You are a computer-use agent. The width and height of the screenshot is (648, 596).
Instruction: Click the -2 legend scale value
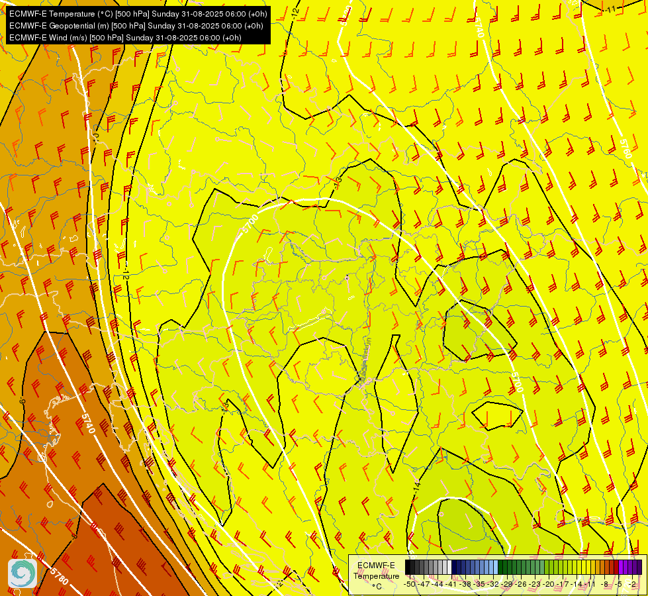(x=632, y=583)
